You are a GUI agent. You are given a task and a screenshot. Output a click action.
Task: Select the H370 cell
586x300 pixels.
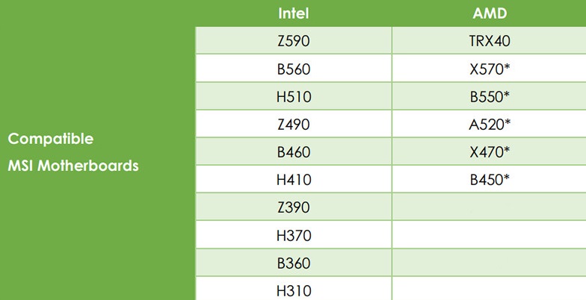[294, 235]
